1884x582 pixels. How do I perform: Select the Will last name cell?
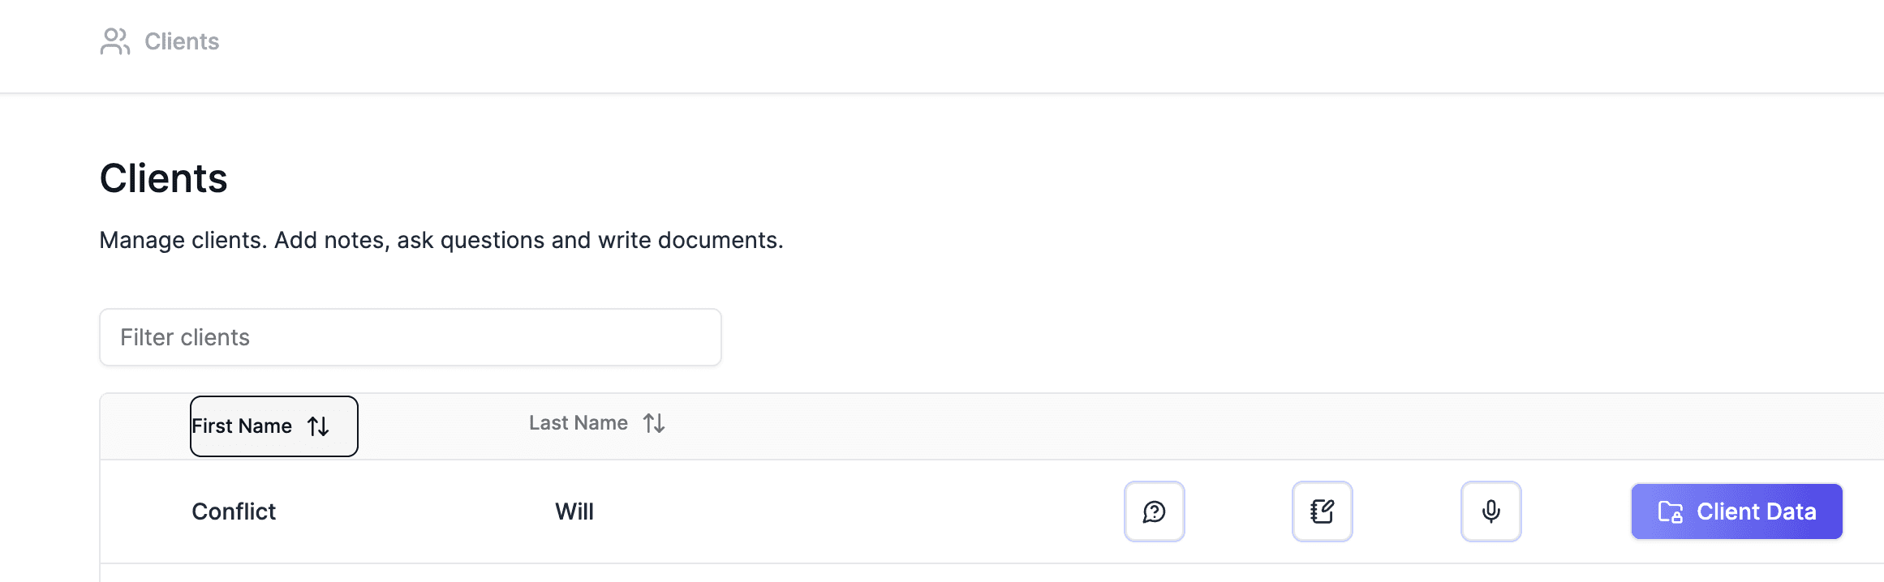(x=574, y=511)
